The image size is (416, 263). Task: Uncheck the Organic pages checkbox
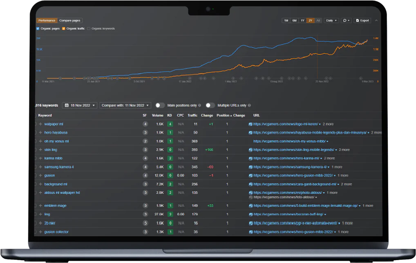(x=38, y=28)
